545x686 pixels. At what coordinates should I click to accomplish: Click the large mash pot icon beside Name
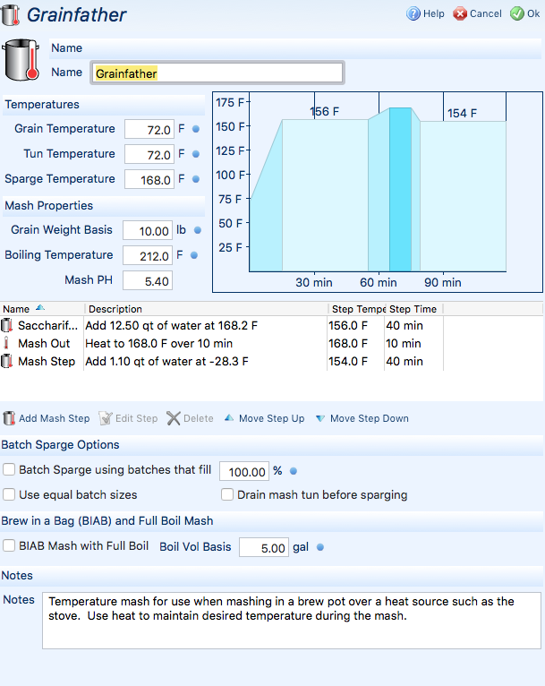(x=21, y=59)
